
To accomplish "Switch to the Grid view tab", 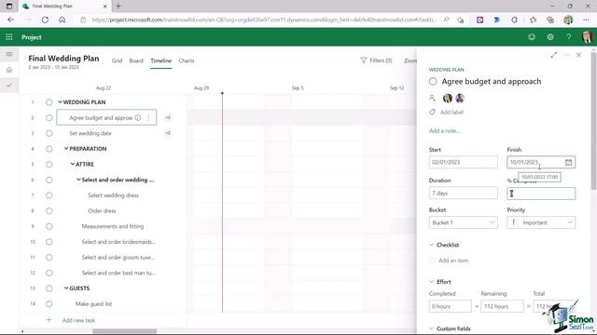I will pos(117,60).
